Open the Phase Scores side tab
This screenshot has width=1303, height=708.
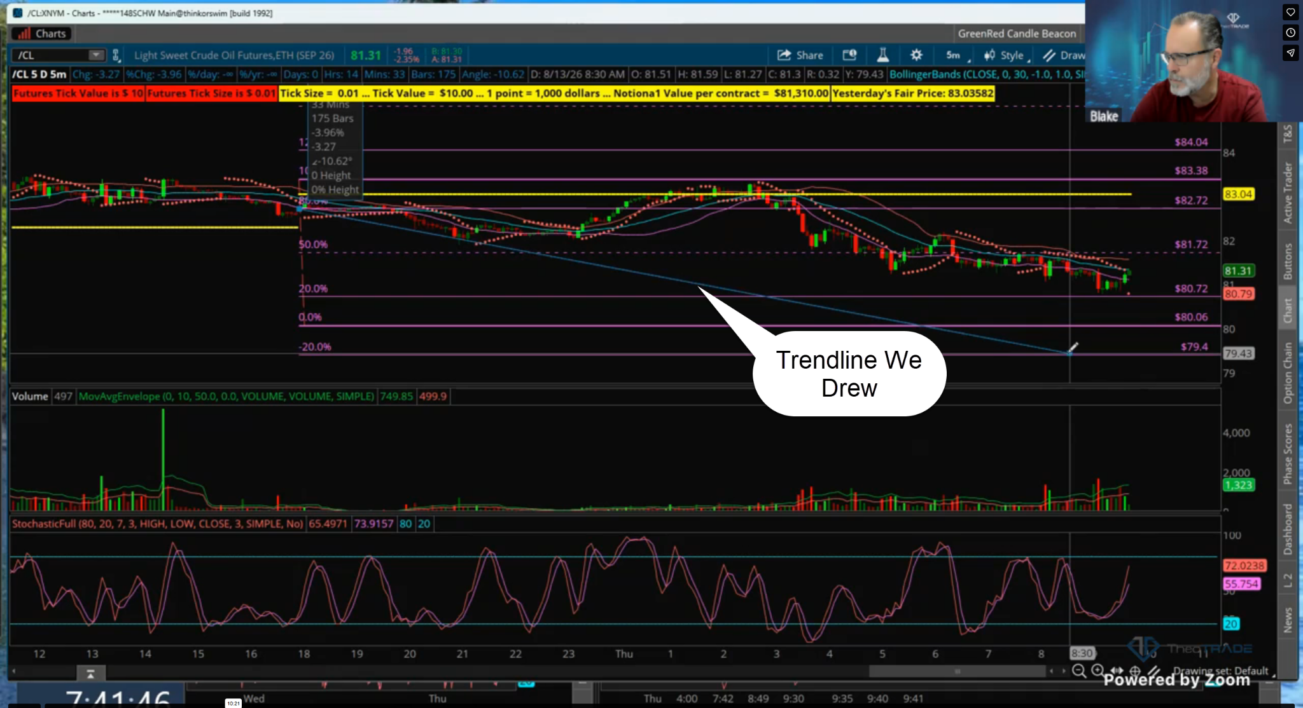[x=1288, y=454]
